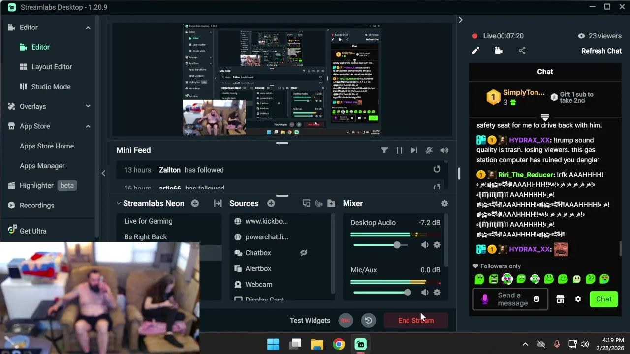
Task: Open Chrome from the taskbar
Action: tap(339, 344)
